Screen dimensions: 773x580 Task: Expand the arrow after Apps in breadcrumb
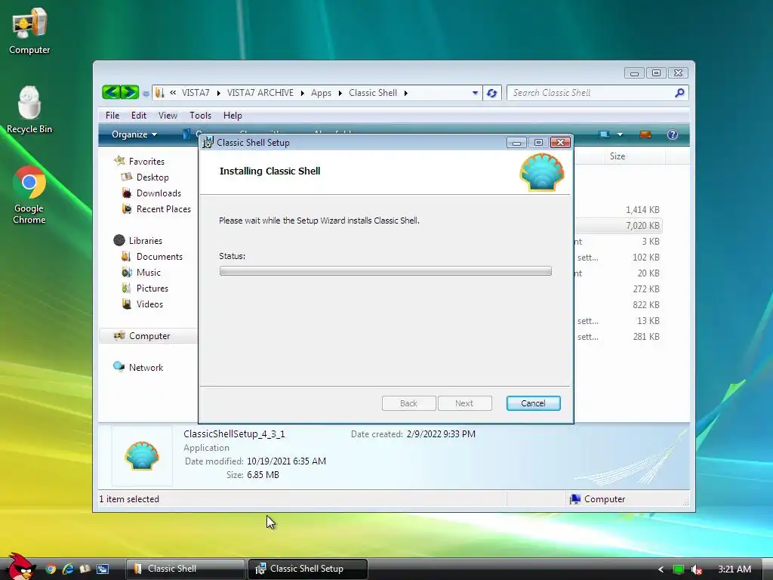340,93
